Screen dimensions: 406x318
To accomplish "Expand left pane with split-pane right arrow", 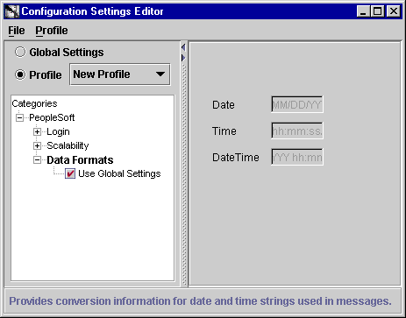I will tap(183, 58).
